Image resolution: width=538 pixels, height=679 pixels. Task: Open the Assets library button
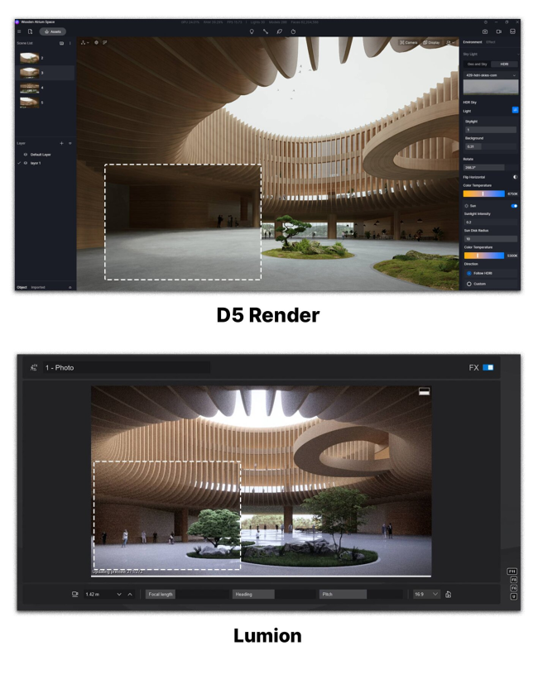53,31
